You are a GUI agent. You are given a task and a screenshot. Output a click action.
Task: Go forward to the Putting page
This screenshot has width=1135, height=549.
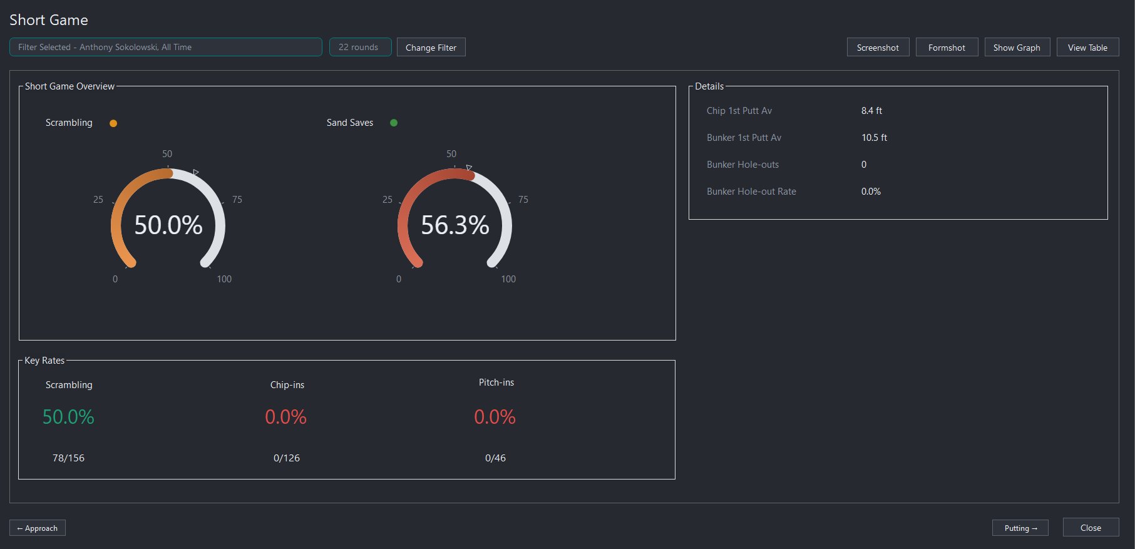(1020, 528)
